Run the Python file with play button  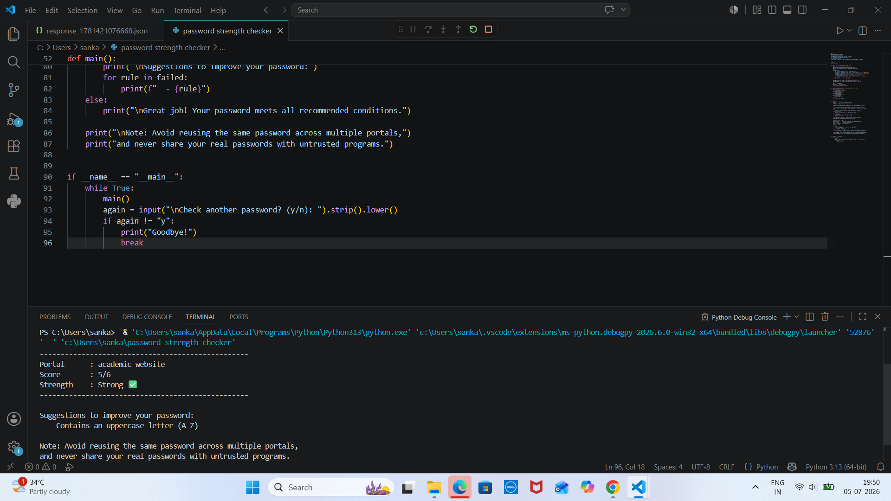point(839,31)
